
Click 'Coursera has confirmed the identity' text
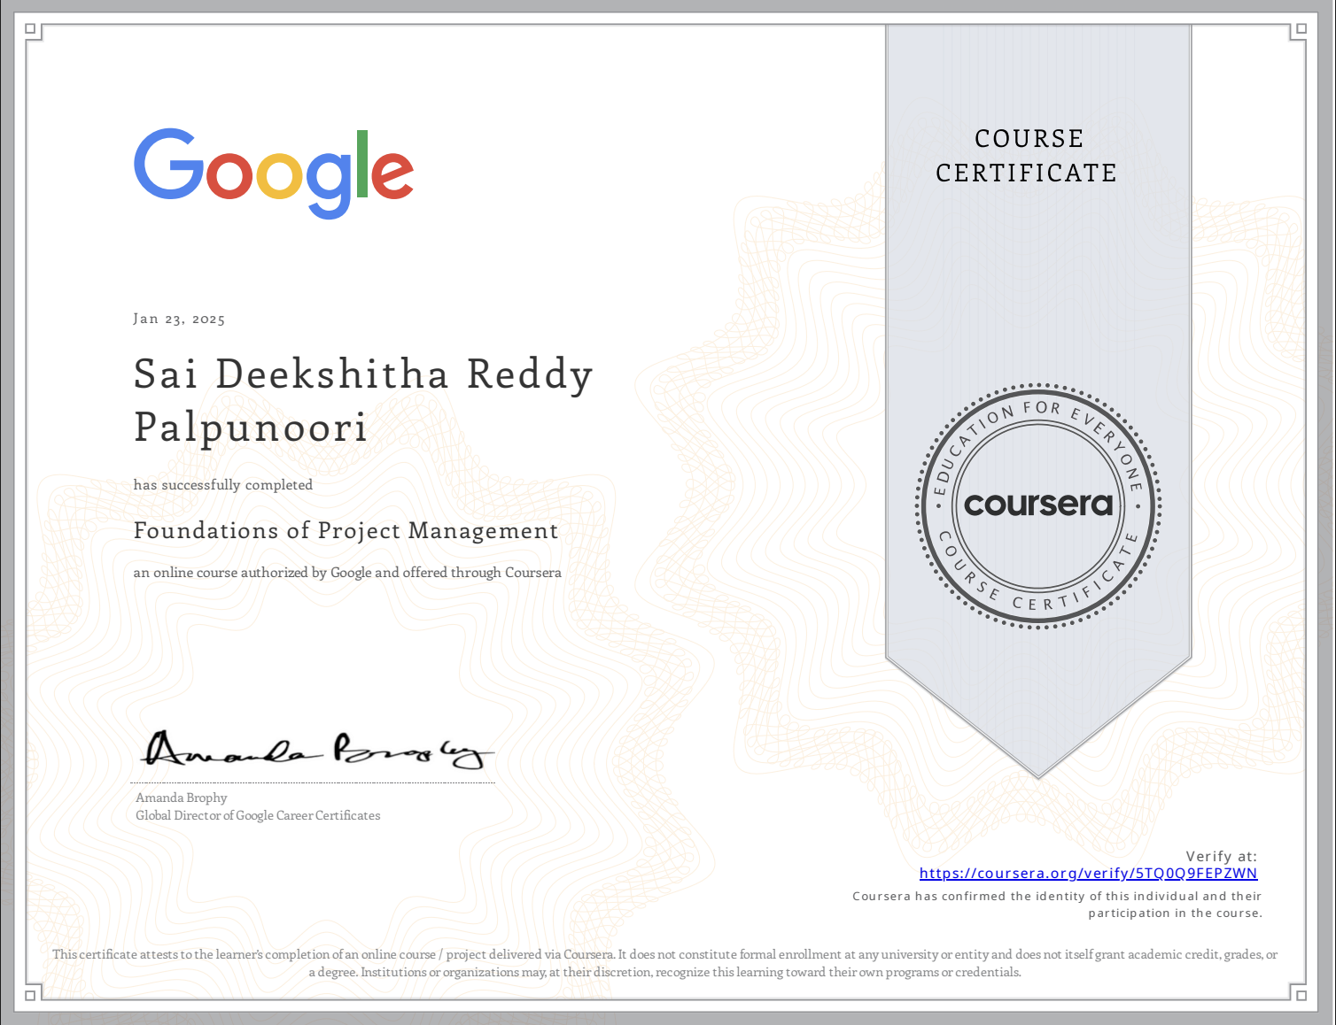click(1057, 905)
